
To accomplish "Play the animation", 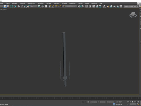I will point(133,102).
